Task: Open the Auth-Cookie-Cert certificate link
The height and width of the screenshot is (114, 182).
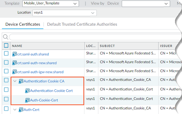Action: 44,100
